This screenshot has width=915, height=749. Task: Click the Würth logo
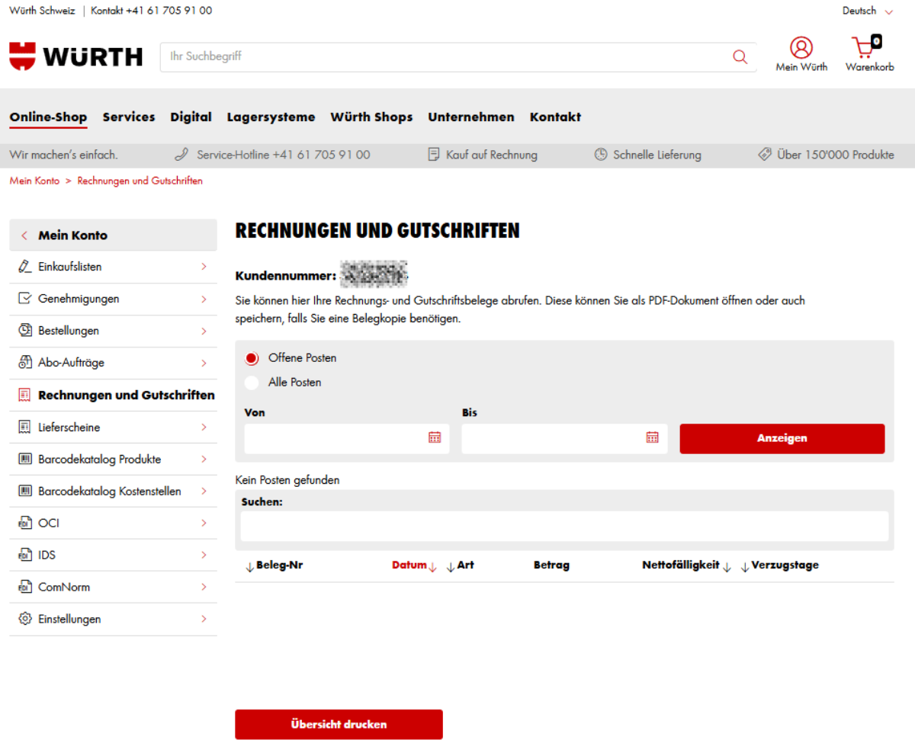pos(76,56)
